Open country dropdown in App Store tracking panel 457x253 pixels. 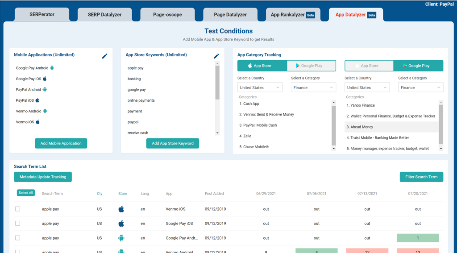point(260,87)
